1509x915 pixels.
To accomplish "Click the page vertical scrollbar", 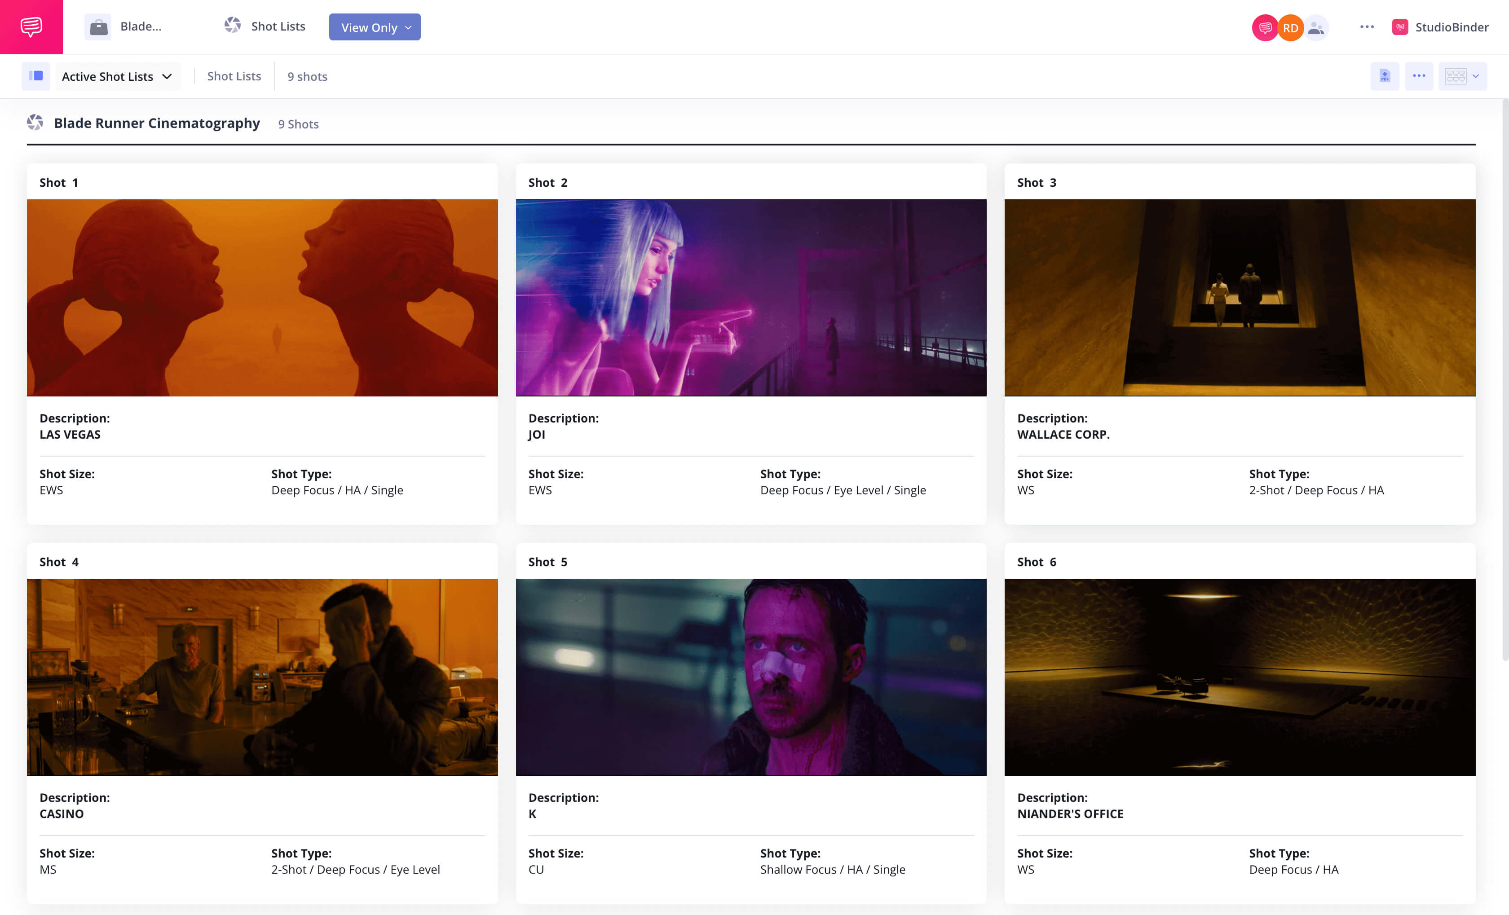I will tap(1505, 379).
